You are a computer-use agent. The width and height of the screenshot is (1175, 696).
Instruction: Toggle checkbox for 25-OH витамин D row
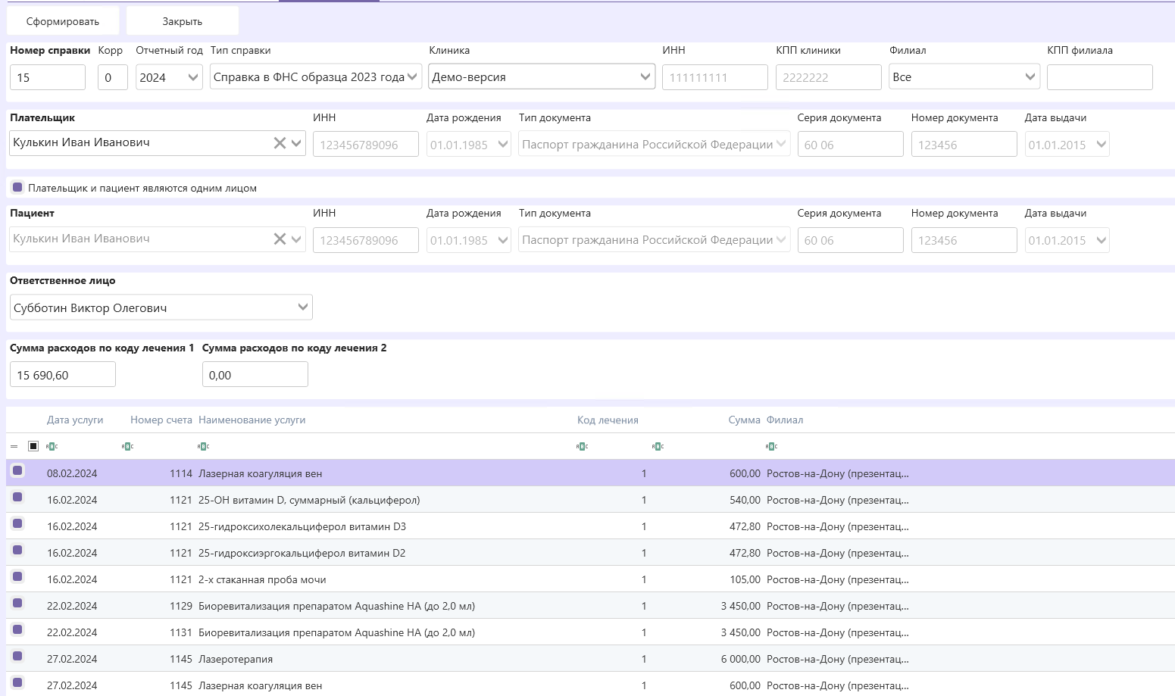pyautogui.click(x=17, y=497)
